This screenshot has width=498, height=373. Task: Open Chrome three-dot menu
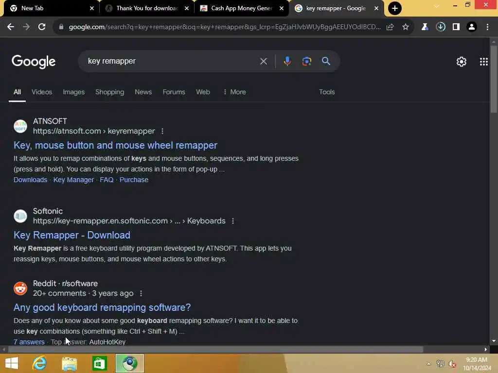coord(487,27)
